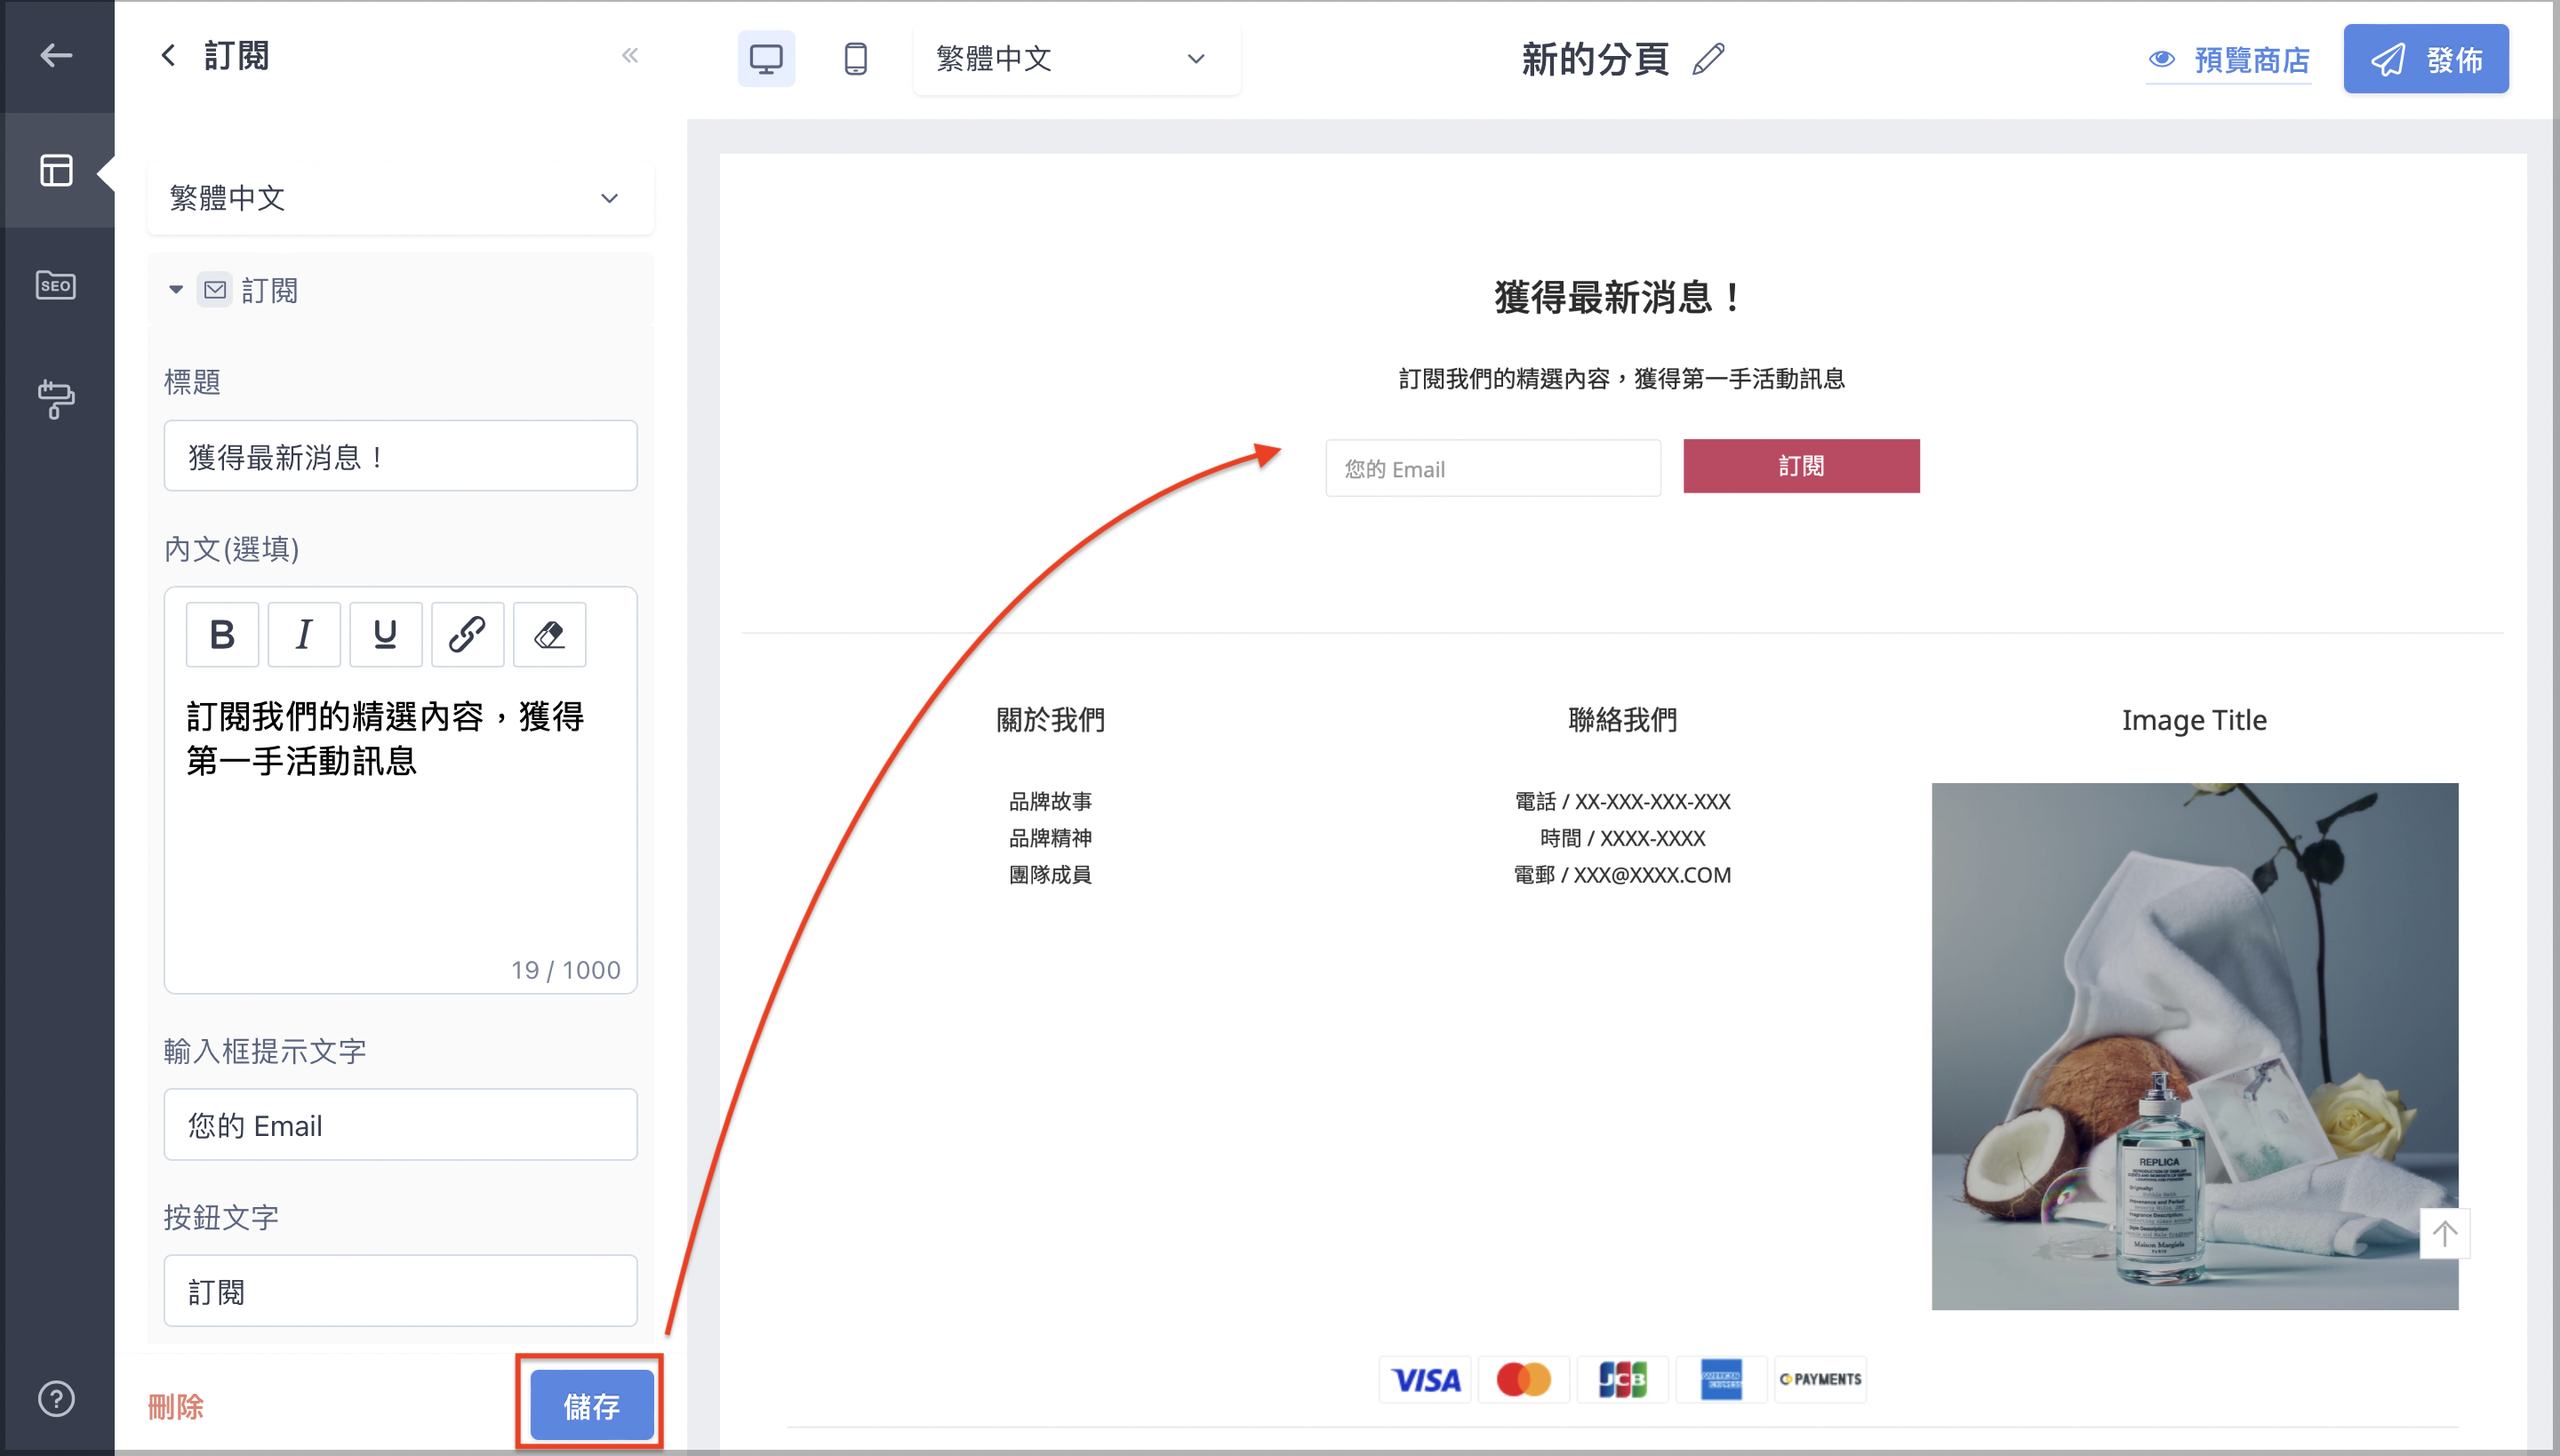Apply bold formatting to content text
Viewport: 2560px width, 1456px height.
click(222, 634)
